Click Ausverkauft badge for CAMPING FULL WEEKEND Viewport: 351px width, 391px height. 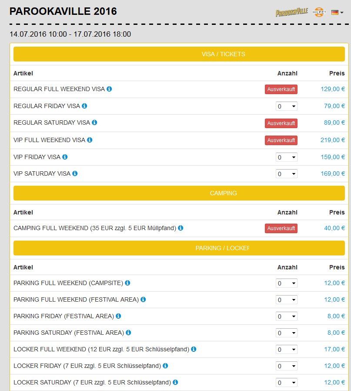coord(281,228)
